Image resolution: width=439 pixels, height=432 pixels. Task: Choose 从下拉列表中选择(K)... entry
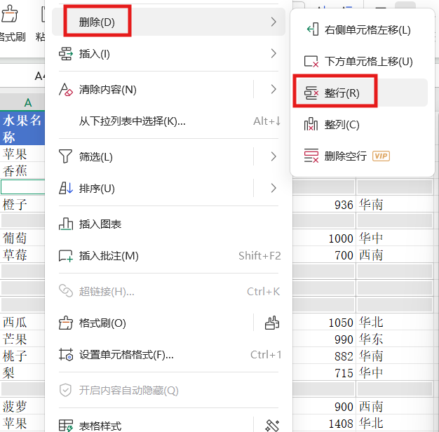pyautogui.click(x=168, y=121)
